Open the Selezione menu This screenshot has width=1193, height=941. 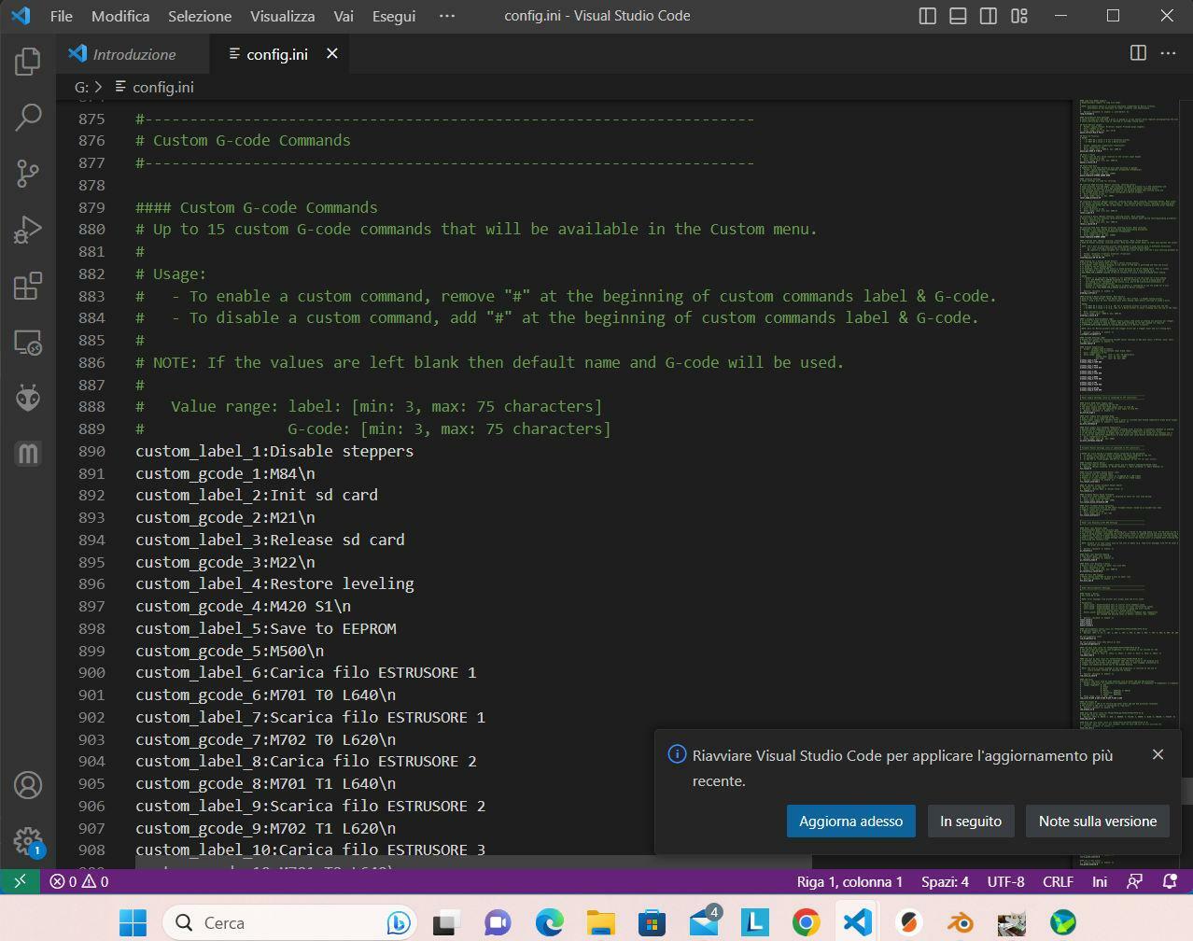200,16
